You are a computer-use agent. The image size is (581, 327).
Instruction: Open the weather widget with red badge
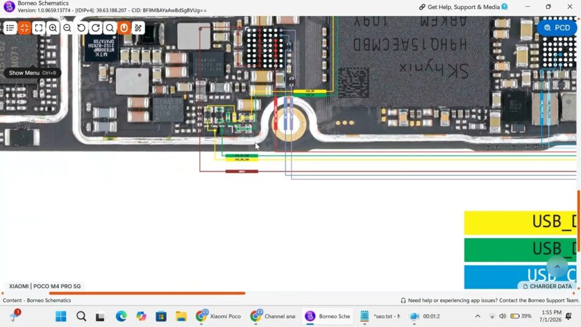click(x=15, y=316)
